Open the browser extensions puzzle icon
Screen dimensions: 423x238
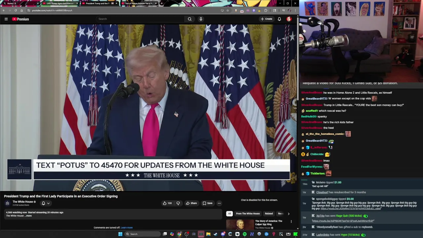click(265, 10)
